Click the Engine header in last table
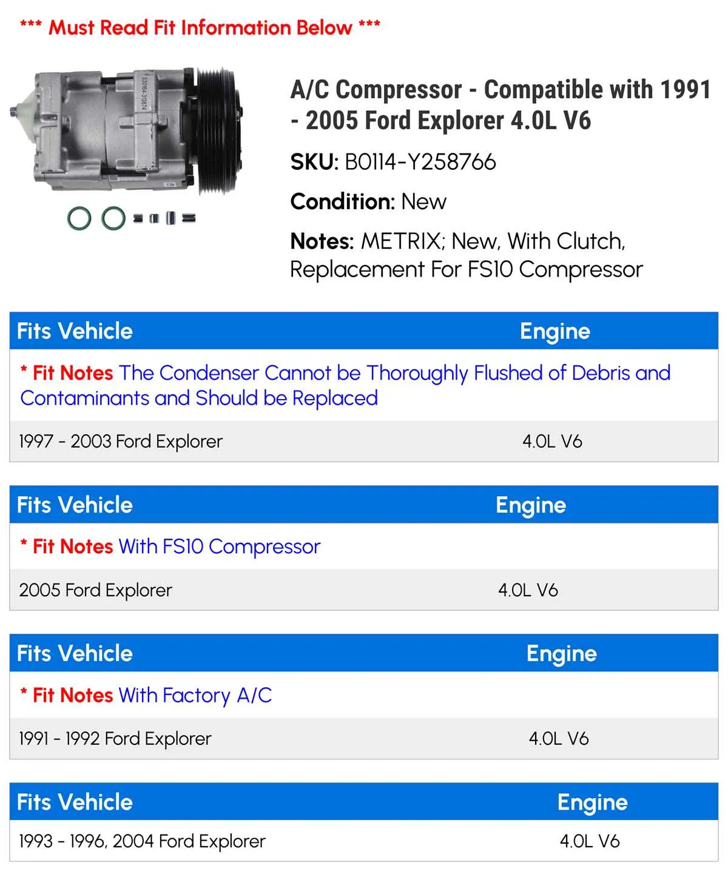The height and width of the screenshot is (871, 728). (592, 802)
